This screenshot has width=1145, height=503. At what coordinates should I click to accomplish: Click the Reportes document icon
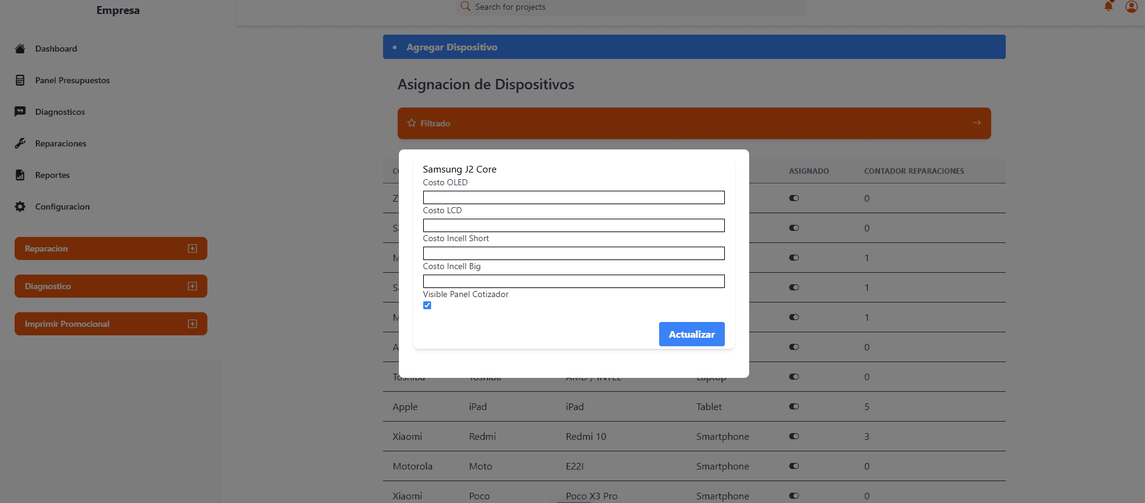click(x=20, y=175)
